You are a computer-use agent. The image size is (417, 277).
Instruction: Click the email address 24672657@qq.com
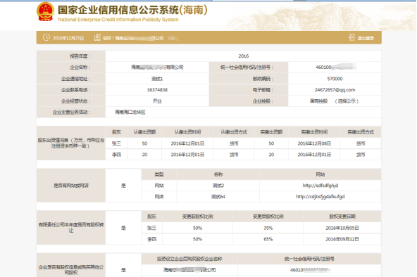click(x=335, y=90)
